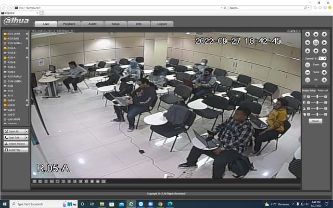Open the Alarm tab
Viewport: 333px width, 208px height.
tap(93, 24)
